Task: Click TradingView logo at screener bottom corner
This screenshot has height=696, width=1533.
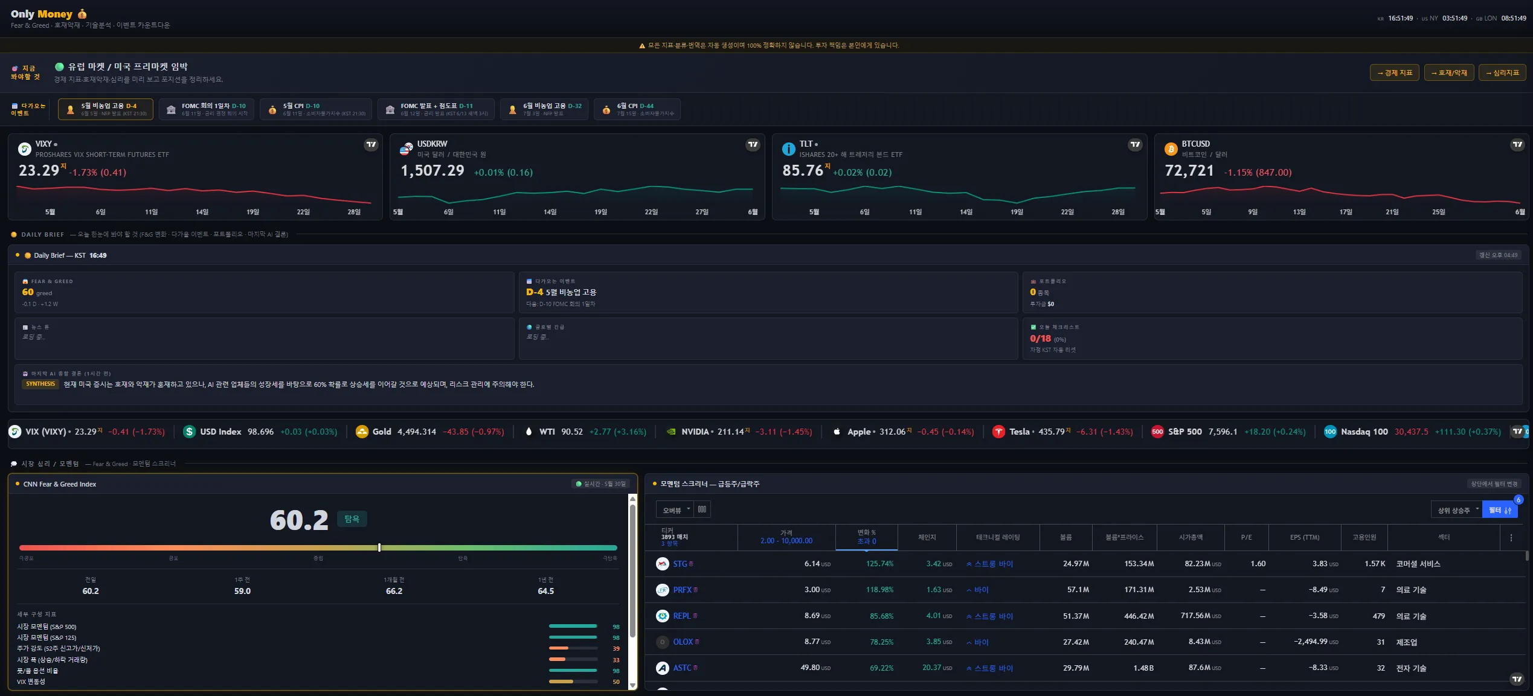Action: click(x=1517, y=679)
